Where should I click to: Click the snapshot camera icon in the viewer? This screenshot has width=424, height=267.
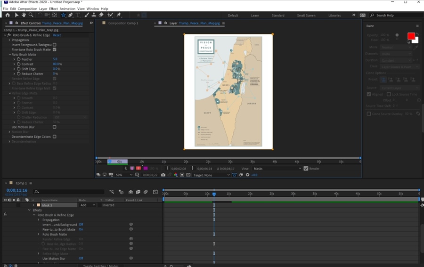[x=163, y=175]
